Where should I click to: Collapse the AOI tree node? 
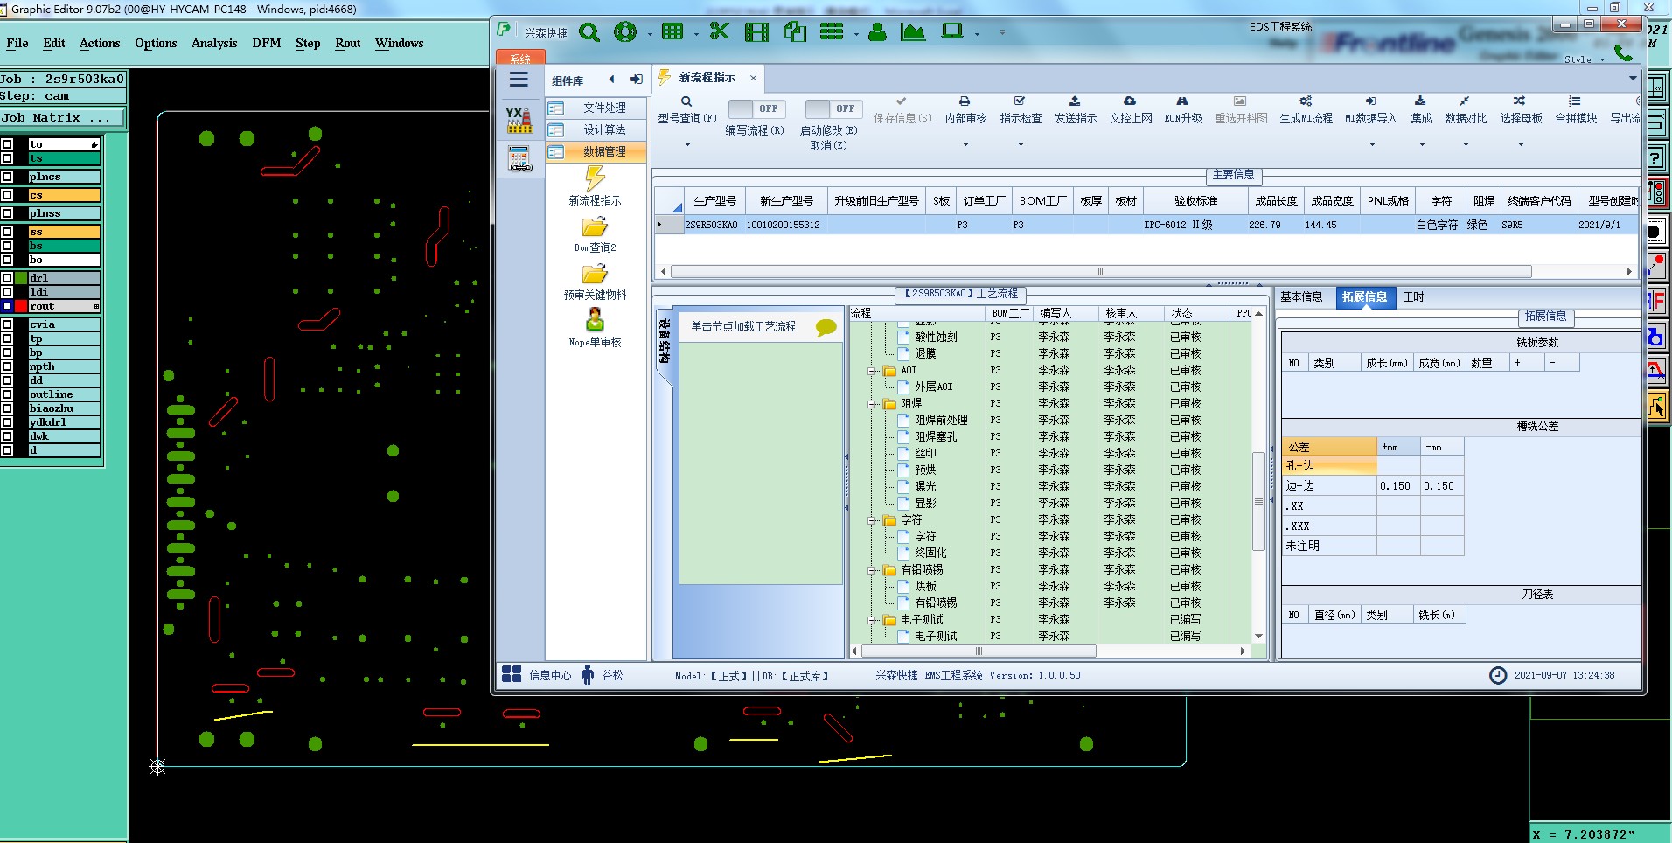coord(872,371)
